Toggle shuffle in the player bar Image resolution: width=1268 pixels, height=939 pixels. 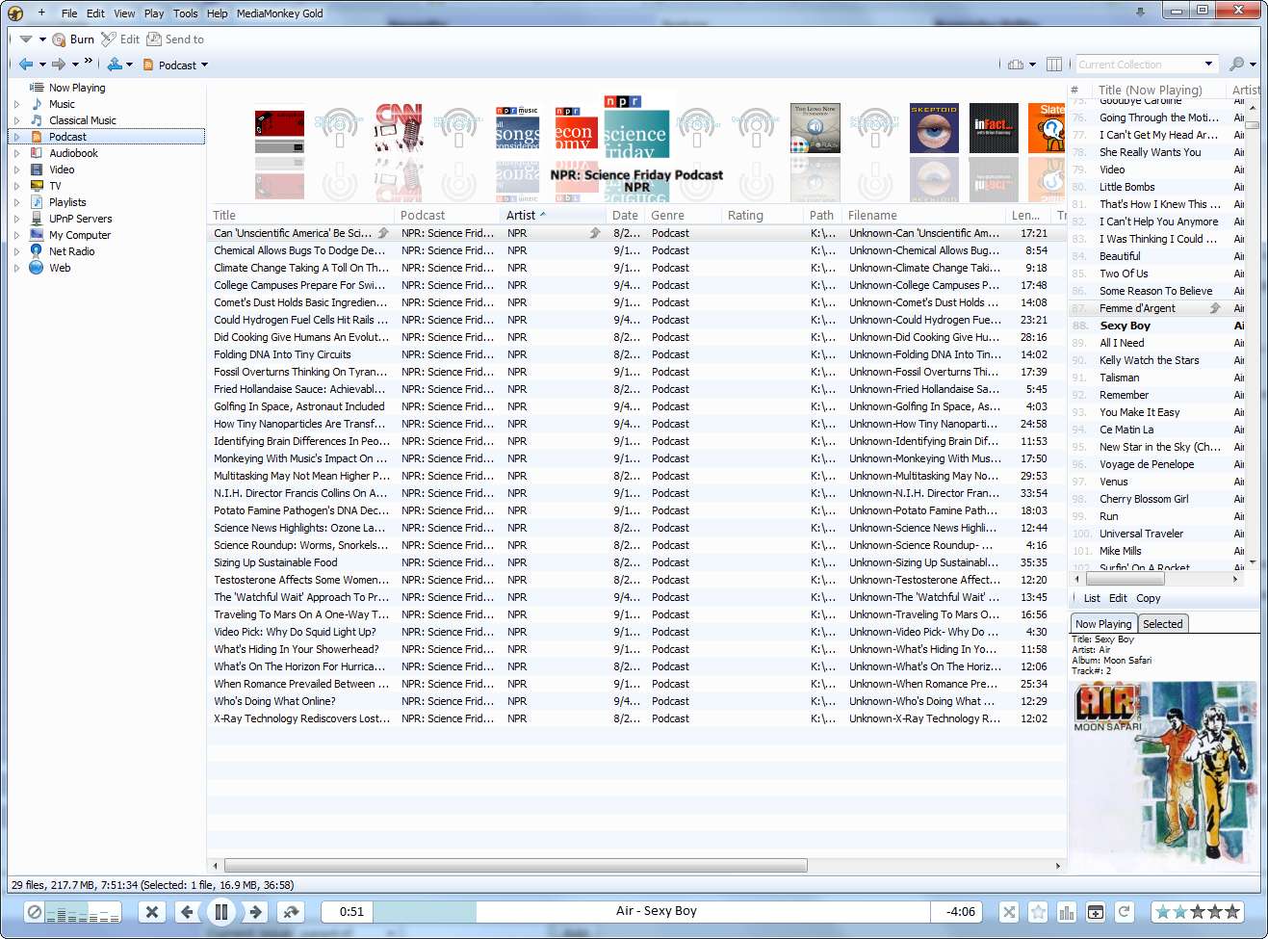pos(1008,911)
